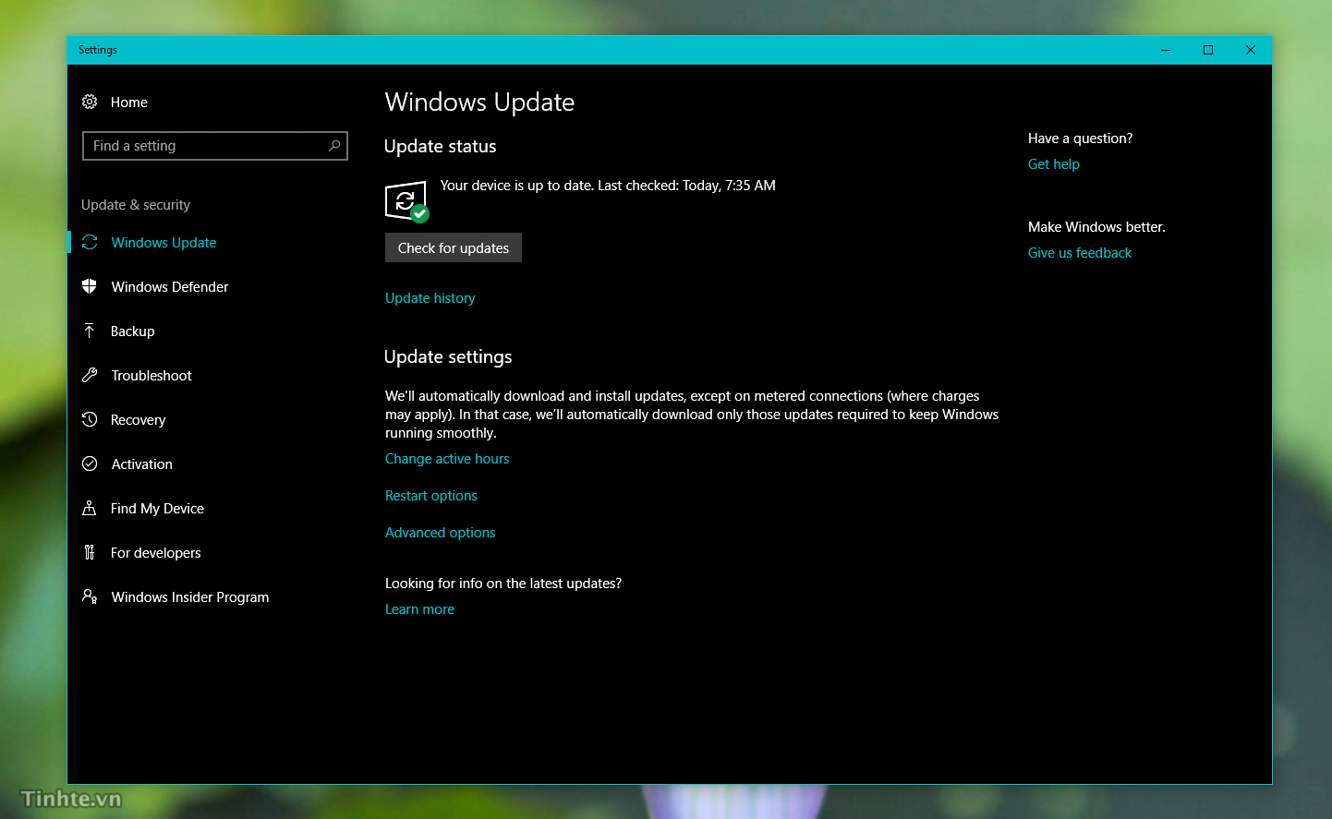Open Update history link

(x=430, y=298)
